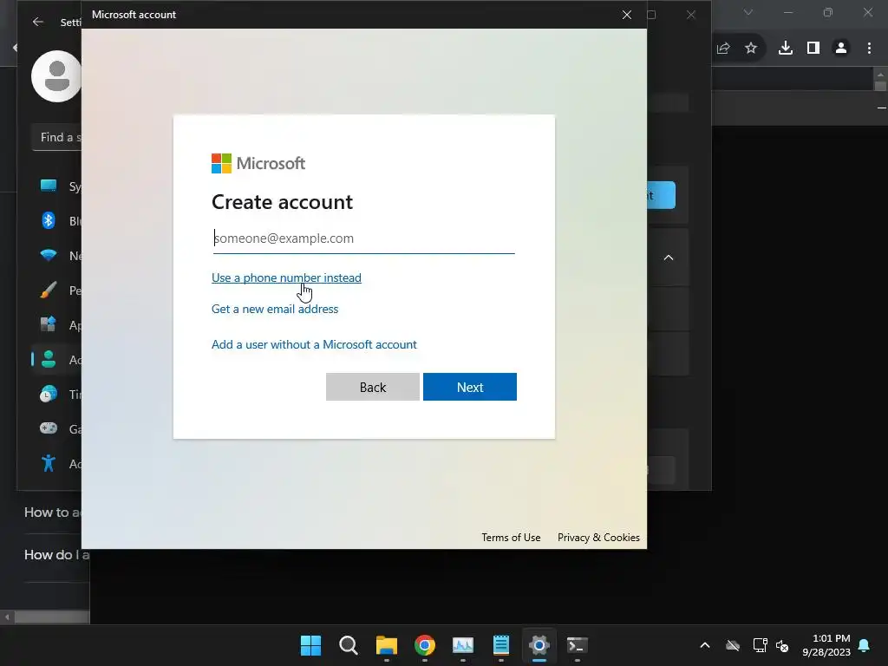888x666 pixels.
Task: Open Chrome three-dot menu
Action: click(869, 49)
